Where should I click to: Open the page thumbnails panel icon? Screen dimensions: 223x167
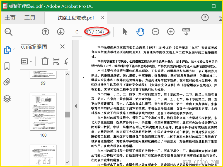[8, 50]
